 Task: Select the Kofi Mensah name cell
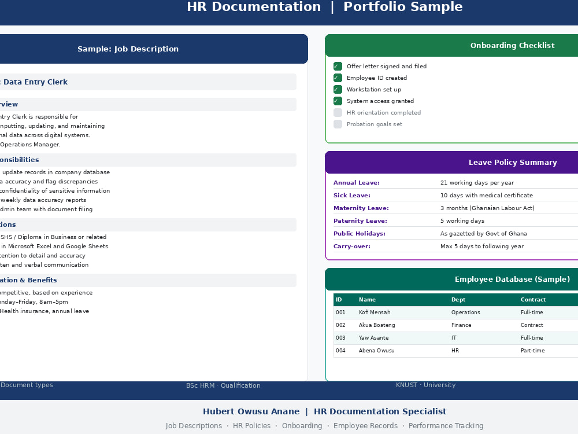point(375,312)
